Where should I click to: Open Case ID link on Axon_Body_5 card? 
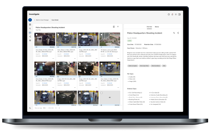click(109, 83)
